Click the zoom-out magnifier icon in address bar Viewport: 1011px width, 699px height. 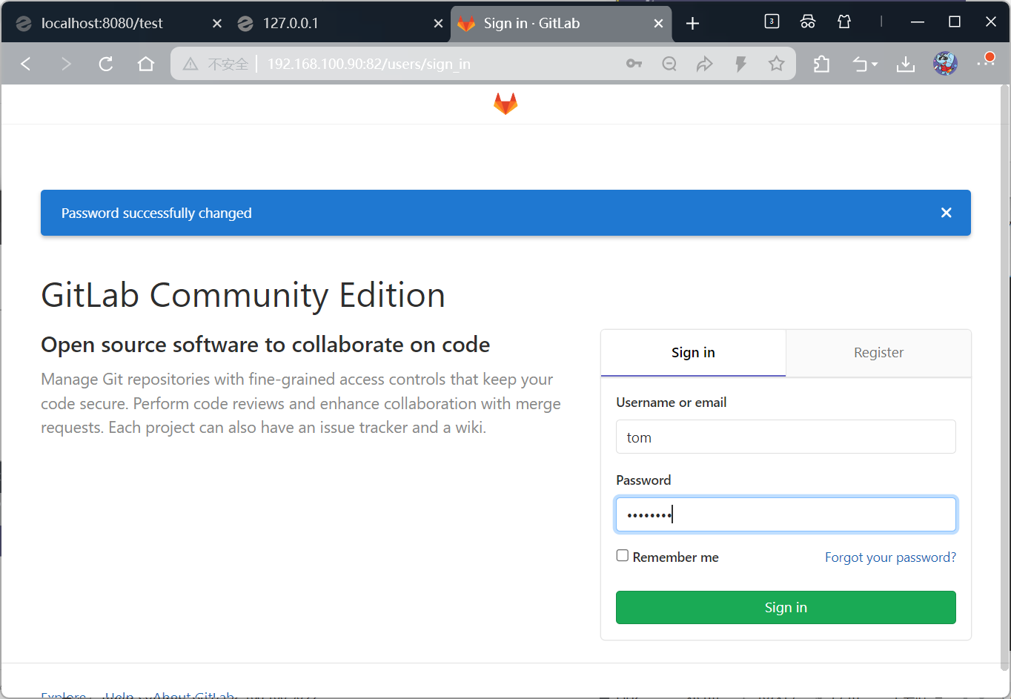[669, 64]
